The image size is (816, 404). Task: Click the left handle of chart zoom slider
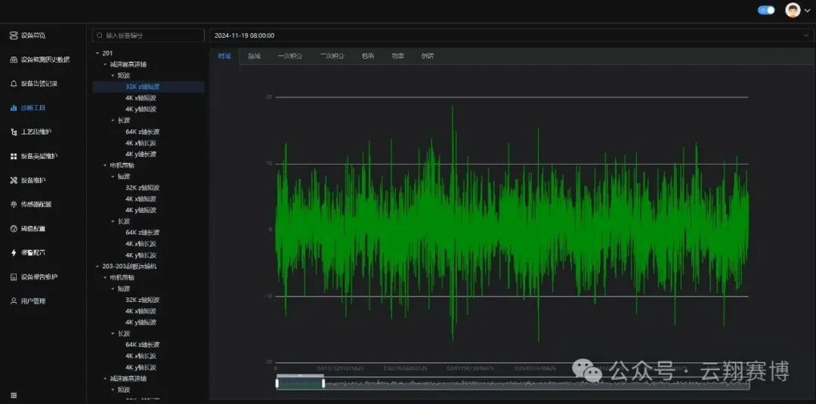277,383
